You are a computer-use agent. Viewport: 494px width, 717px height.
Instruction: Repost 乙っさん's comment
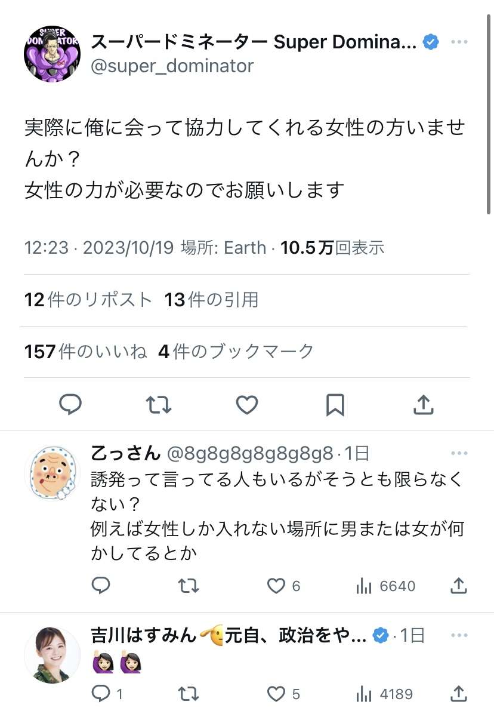[x=189, y=586]
